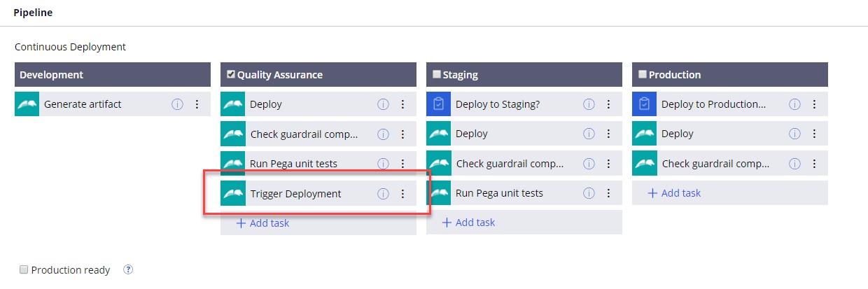Enable the Staging stage checkbox
The width and height of the screenshot is (868, 289).
[x=437, y=74]
